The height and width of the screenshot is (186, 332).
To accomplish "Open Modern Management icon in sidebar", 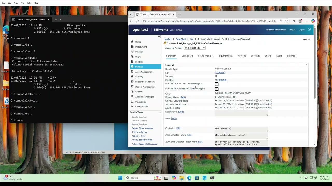I will pos(132,87).
